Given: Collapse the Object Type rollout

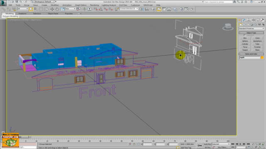Looking at the screenshot, I should point(251,33).
